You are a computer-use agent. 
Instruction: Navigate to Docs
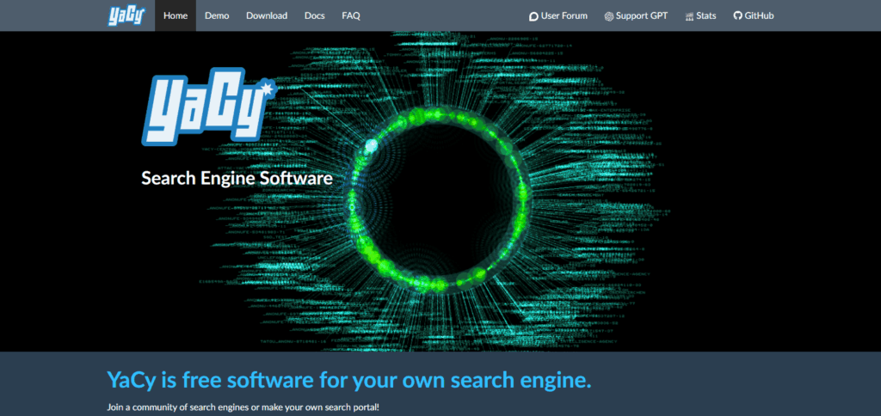315,15
